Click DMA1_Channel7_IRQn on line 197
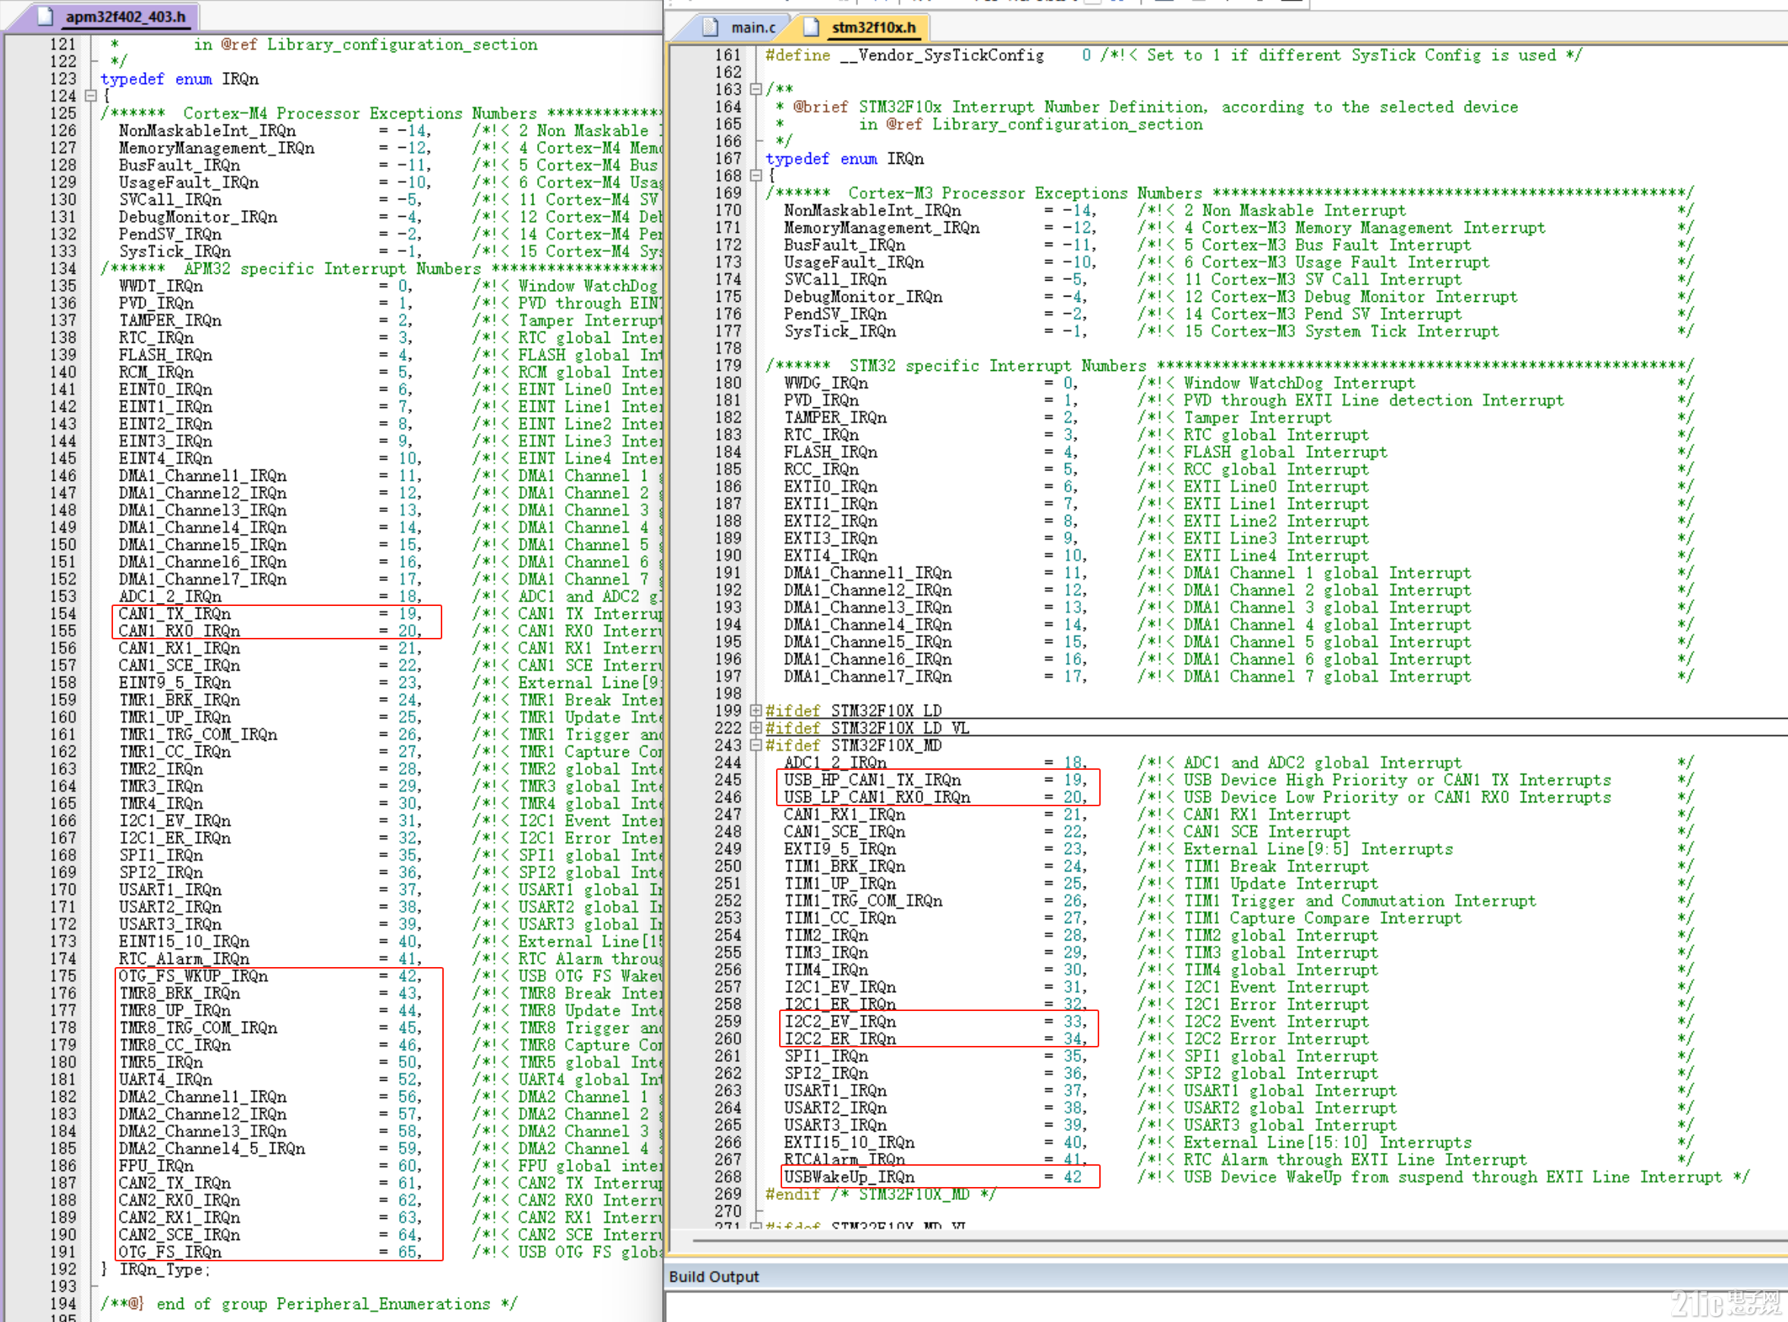1788x1322 pixels. [x=868, y=677]
